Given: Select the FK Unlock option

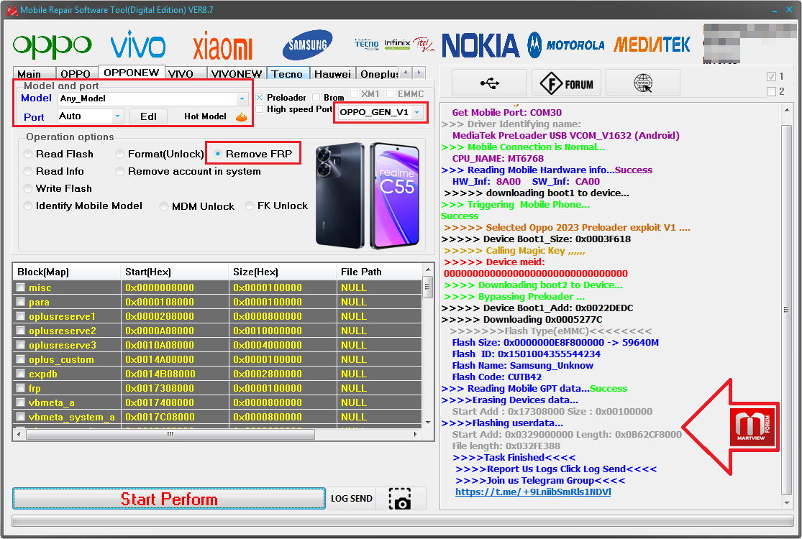Looking at the screenshot, I should click(x=277, y=206).
